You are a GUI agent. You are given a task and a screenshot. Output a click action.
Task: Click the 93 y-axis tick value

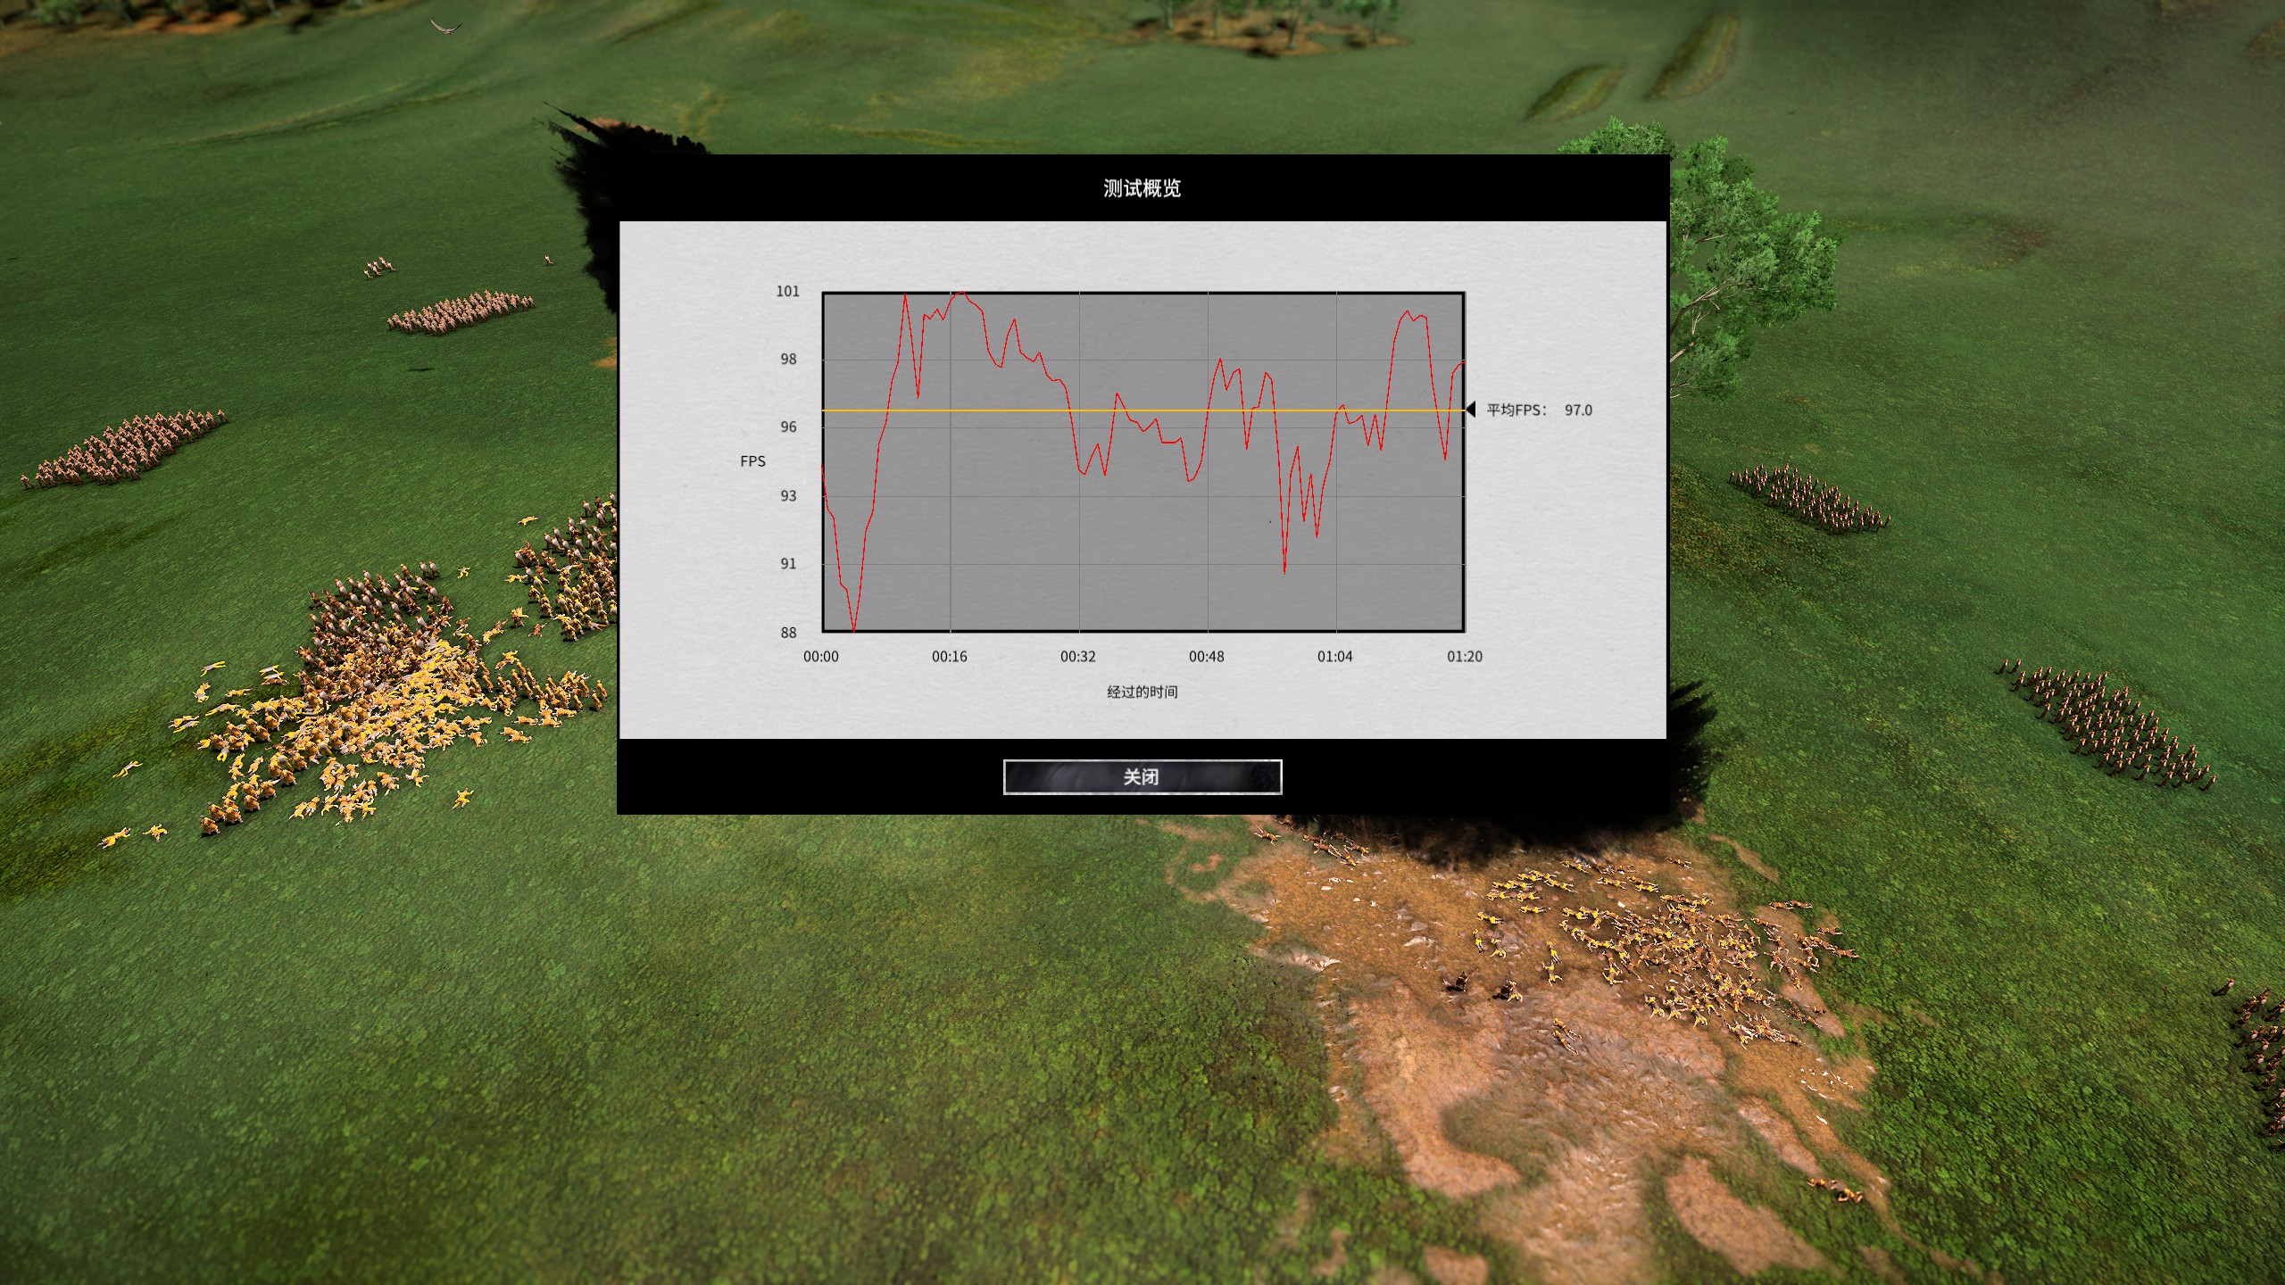pyautogui.click(x=788, y=496)
